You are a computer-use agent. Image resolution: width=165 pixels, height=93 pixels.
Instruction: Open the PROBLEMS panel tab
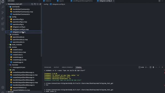47,67
